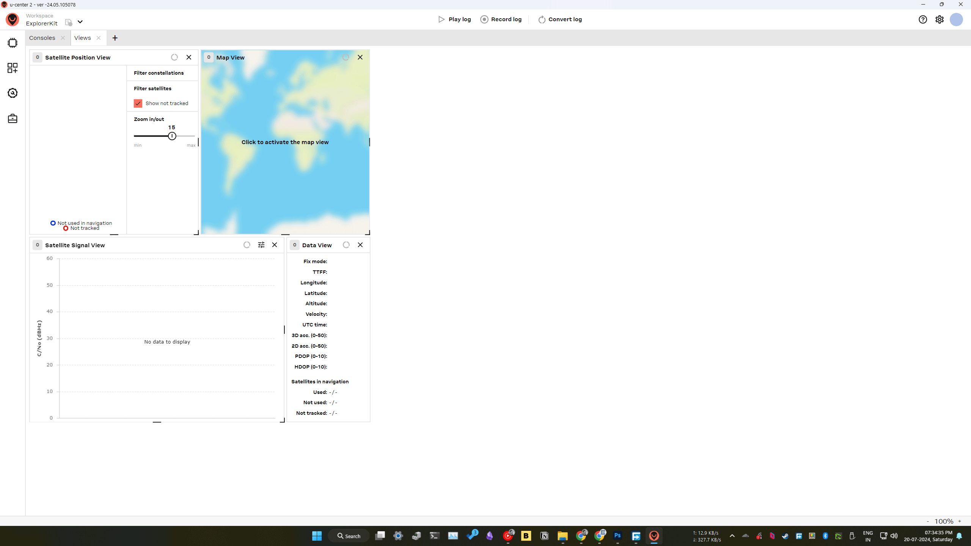Click device badge in Satellite Position View

[x=37, y=57]
